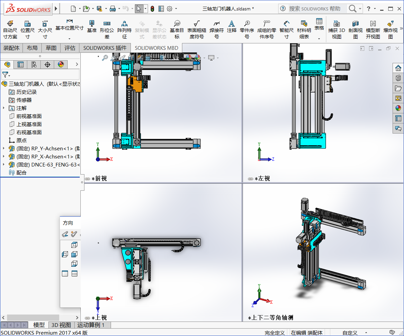Click the 零件序号 balloon tool
404x336 pixels.
coord(247,29)
